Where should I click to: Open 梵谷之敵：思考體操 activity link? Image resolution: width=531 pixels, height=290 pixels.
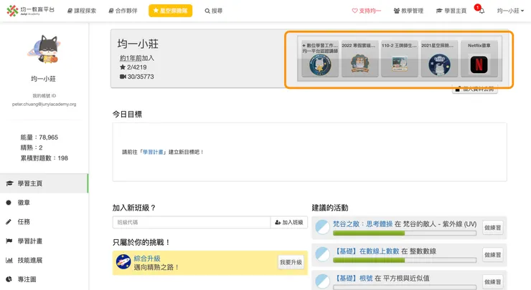point(362,224)
